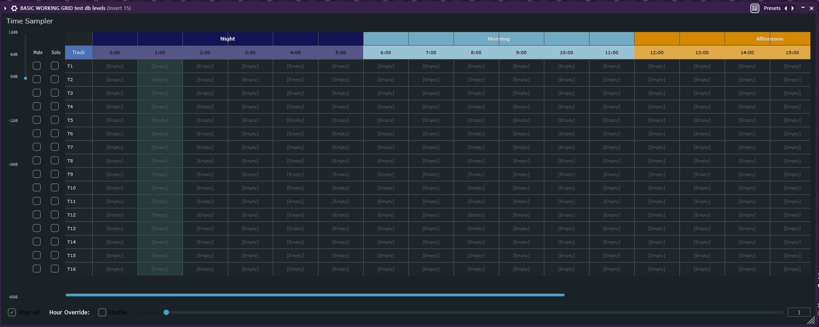
Task: Close the Time Sampler plugin window
Action: [811, 8]
